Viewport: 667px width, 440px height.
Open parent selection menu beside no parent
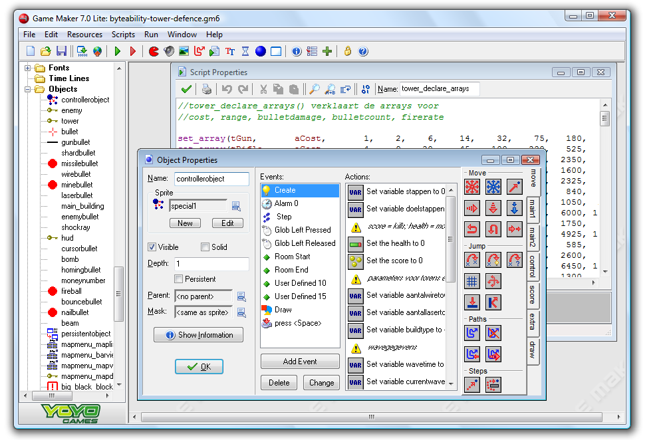tap(241, 296)
